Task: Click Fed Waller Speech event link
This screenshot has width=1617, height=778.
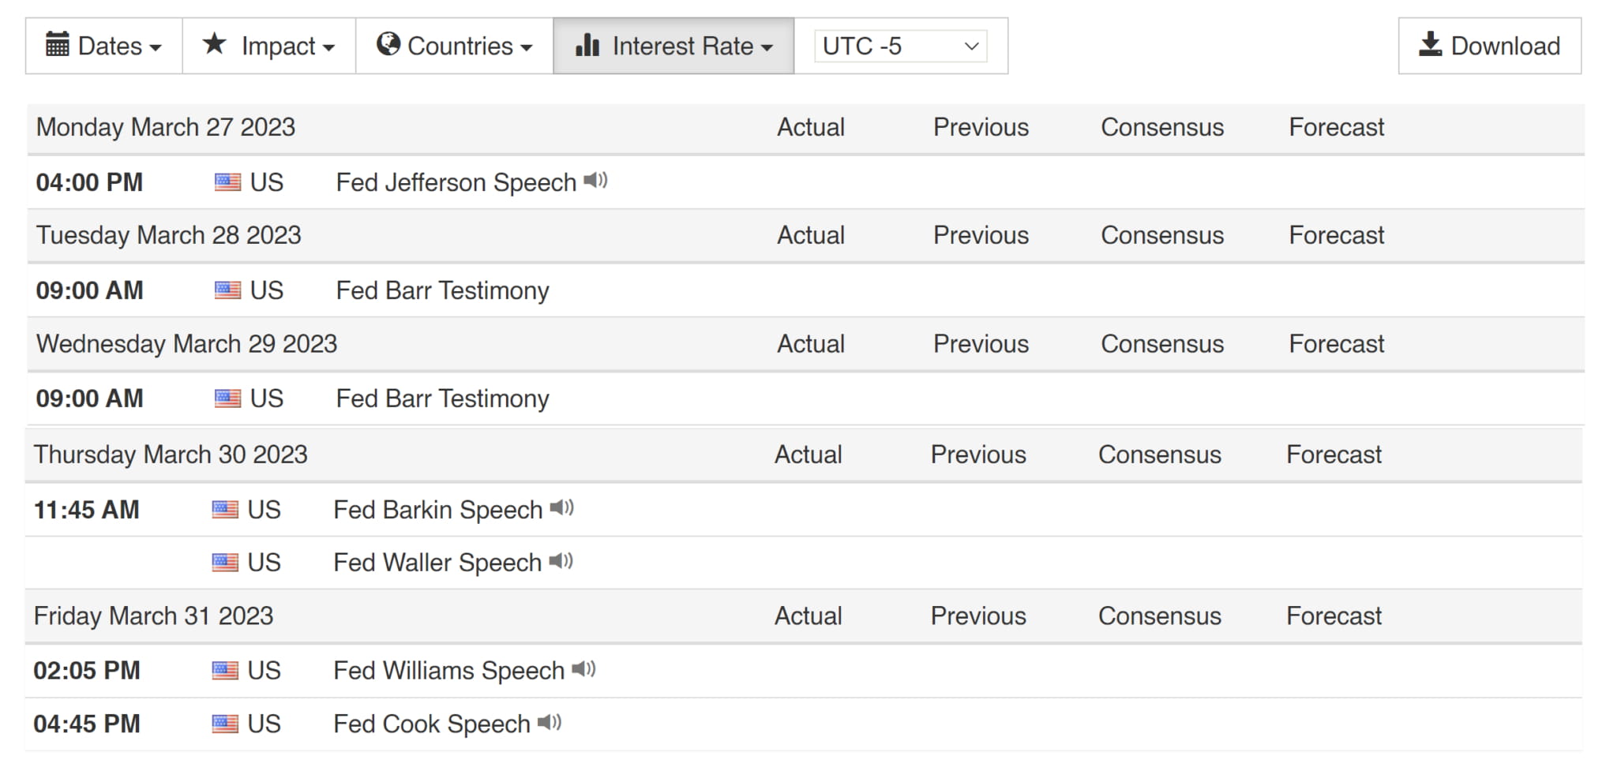Action: (437, 563)
